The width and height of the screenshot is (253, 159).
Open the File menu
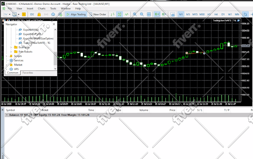pyautogui.click(x=10, y=9)
